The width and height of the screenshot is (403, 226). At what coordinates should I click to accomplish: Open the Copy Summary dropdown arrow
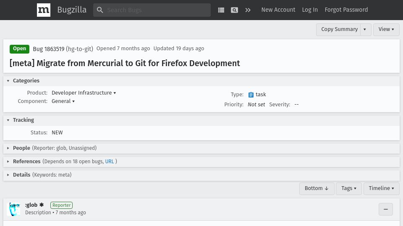pos(365,29)
